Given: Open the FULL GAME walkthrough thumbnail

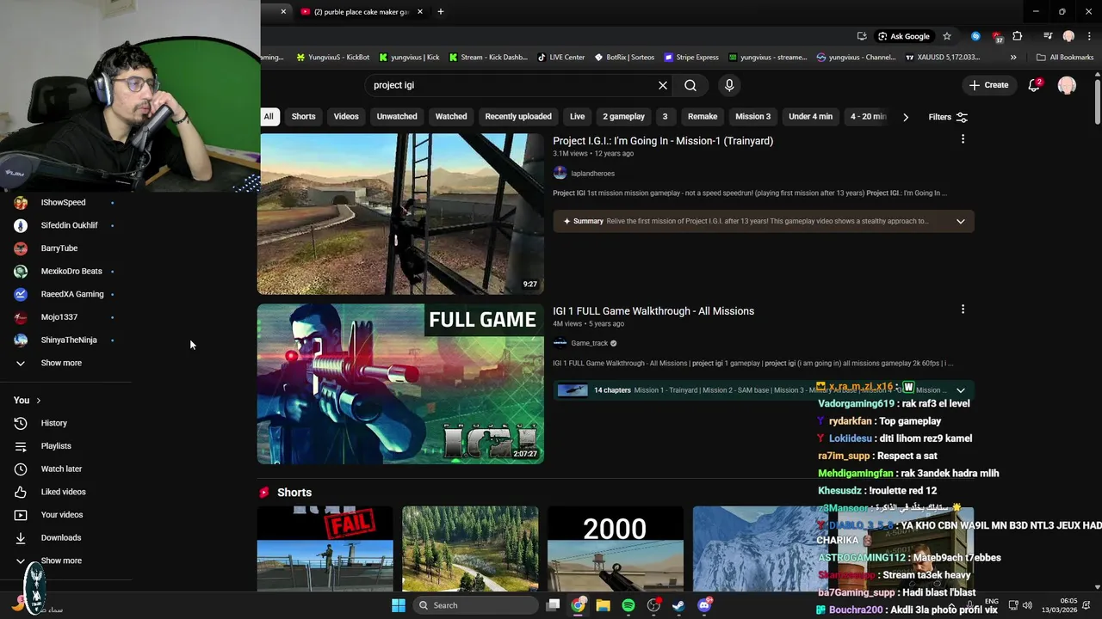Looking at the screenshot, I should point(400,384).
